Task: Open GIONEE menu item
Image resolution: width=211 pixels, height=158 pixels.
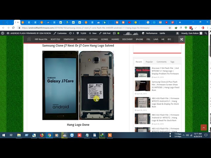Action: coord(105,39)
